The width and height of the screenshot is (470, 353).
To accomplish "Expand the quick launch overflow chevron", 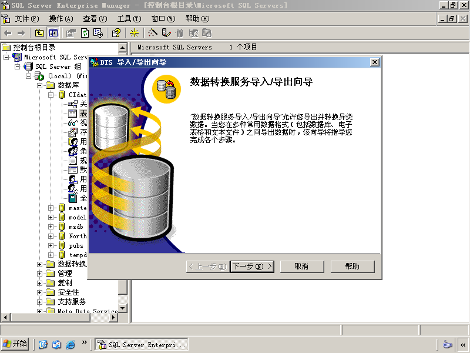I will 84,342.
